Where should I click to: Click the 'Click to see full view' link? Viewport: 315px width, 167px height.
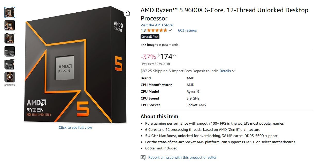pos(75,127)
